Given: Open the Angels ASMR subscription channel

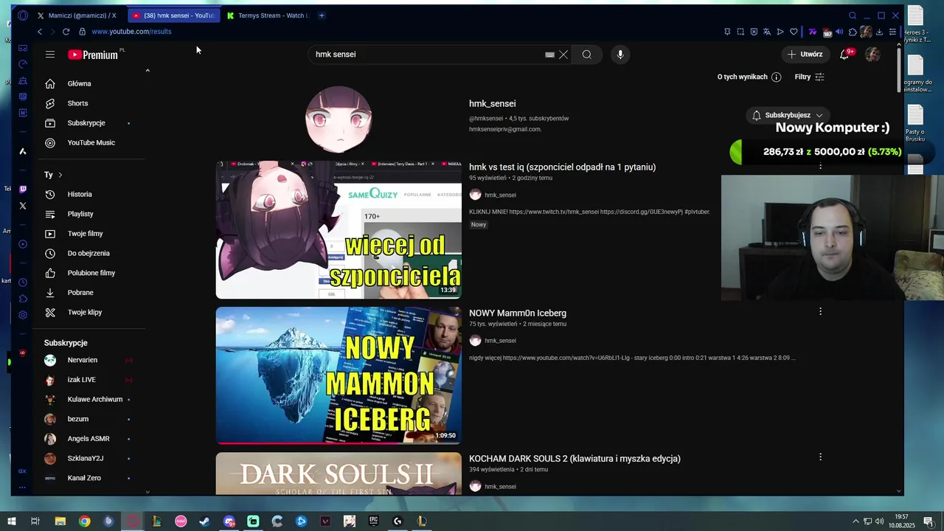Looking at the screenshot, I should (x=88, y=439).
